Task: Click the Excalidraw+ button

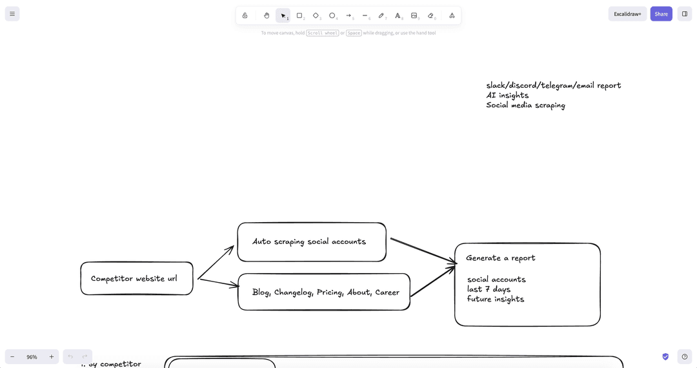Action: coord(627,14)
